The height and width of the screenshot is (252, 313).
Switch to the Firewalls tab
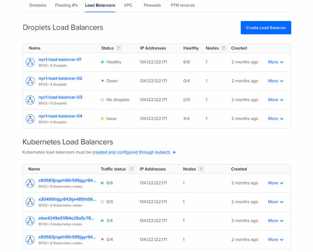pos(152,5)
